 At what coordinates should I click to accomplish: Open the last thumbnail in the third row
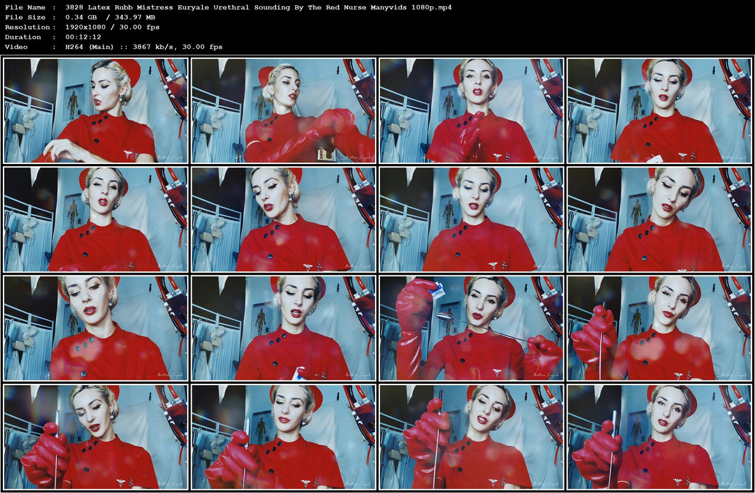click(x=659, y=328)
